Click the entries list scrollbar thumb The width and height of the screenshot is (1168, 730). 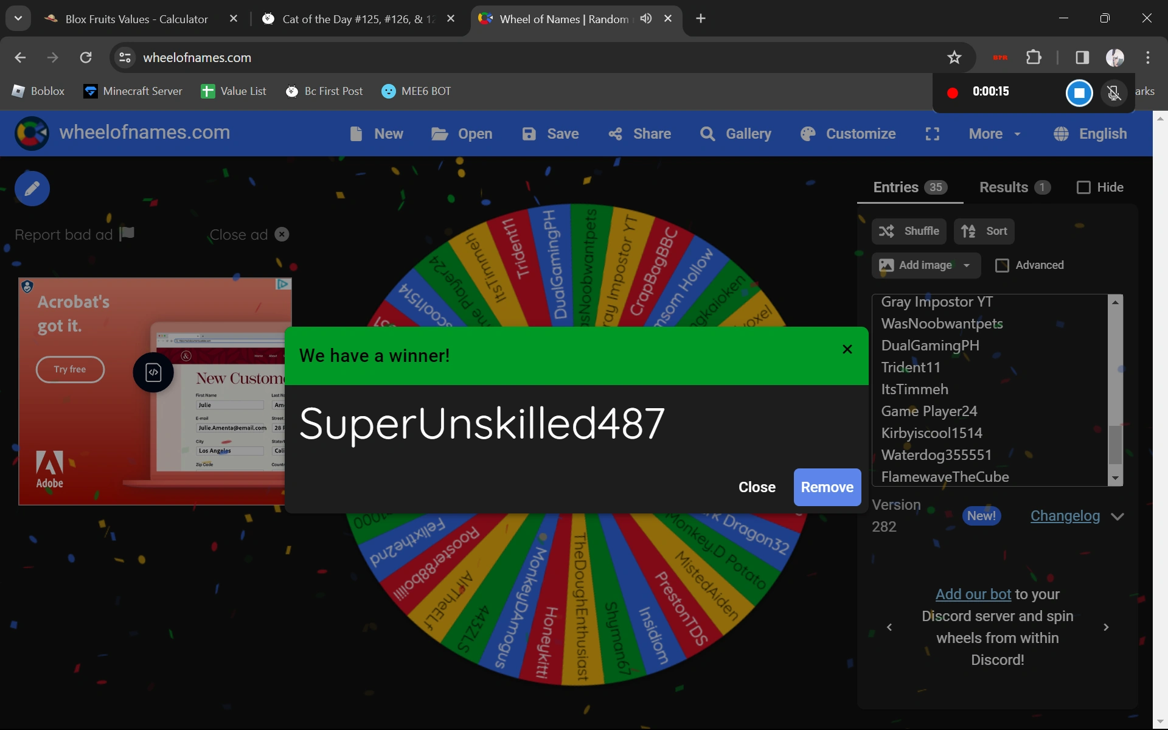click(1115, 445)
